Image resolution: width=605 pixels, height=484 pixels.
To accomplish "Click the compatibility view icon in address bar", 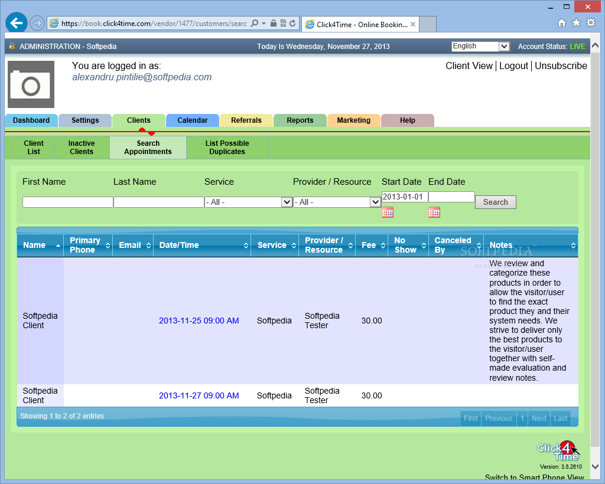I will (x=283, y=23).
